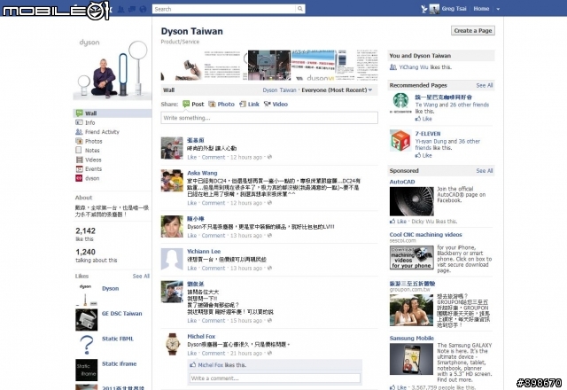Open YiChang Wu profile link
Viewport: 567px width, 390px height.
(414, 67)
